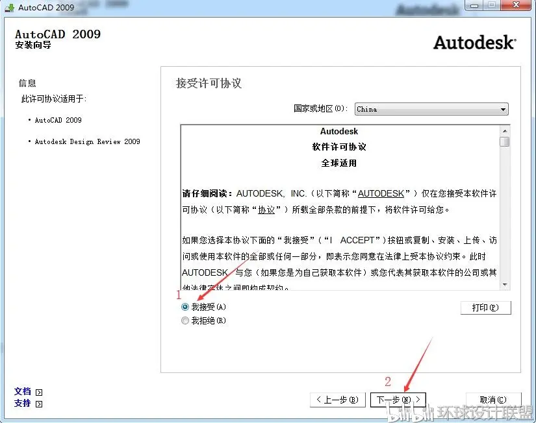Open the 支持 link
This screenshot has width=536, height=423.
pos(23,404)
